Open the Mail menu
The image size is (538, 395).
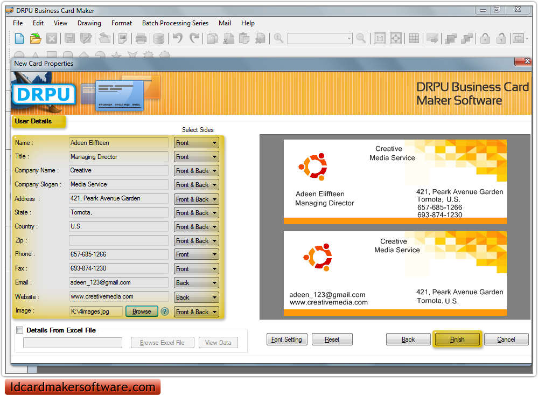225,23
